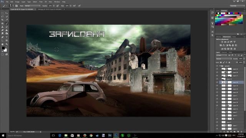Screen dimensions: 246x138
Task: Add an Invert adjustment
Action: click(222, 49)
